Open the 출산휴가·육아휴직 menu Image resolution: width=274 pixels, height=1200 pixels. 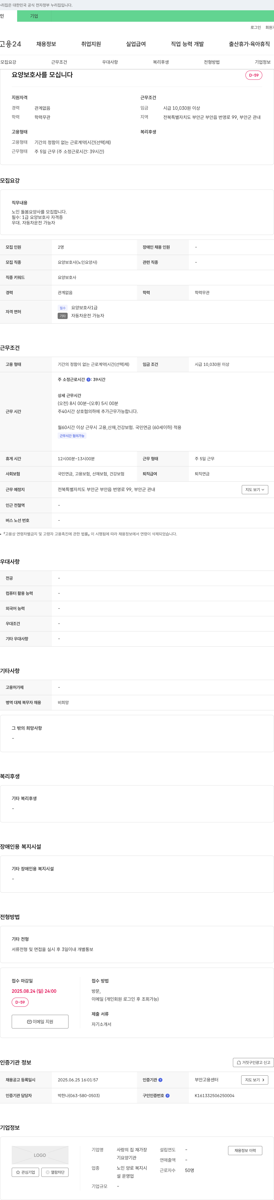click(x=249, y=44)
